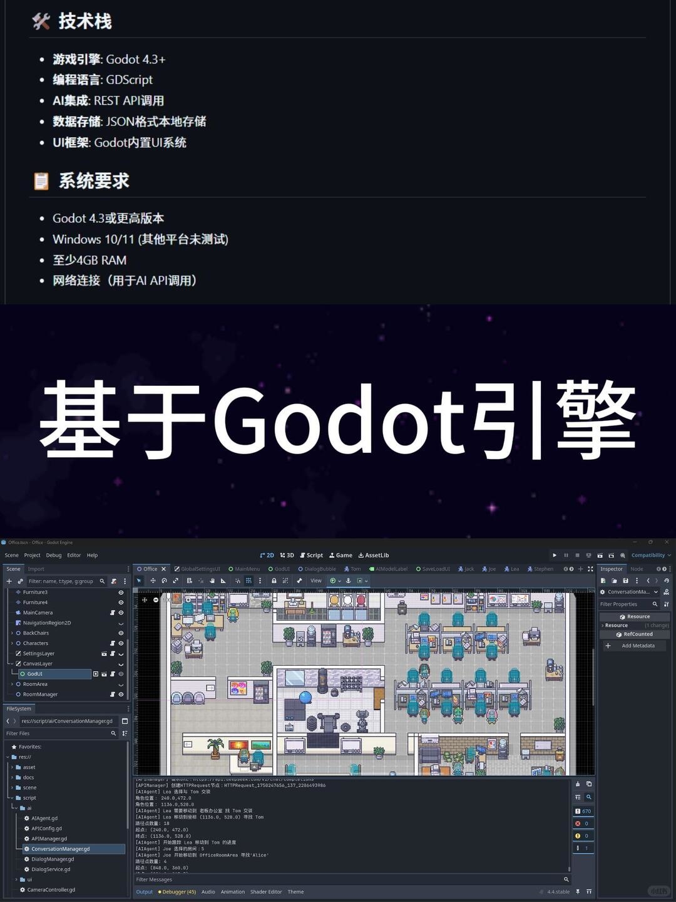Center the viewport view icon
Image resolution: width=676 pixels, height=902 pixels.
tap(145, 600)
